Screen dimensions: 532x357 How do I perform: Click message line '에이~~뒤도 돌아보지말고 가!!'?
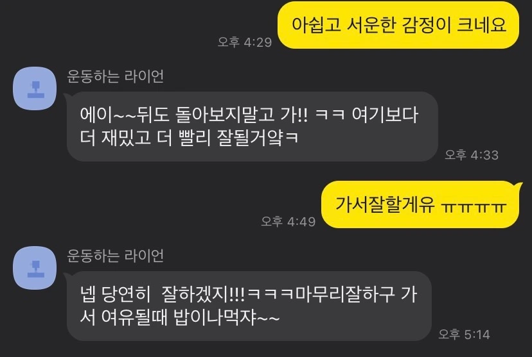(194, 115)
